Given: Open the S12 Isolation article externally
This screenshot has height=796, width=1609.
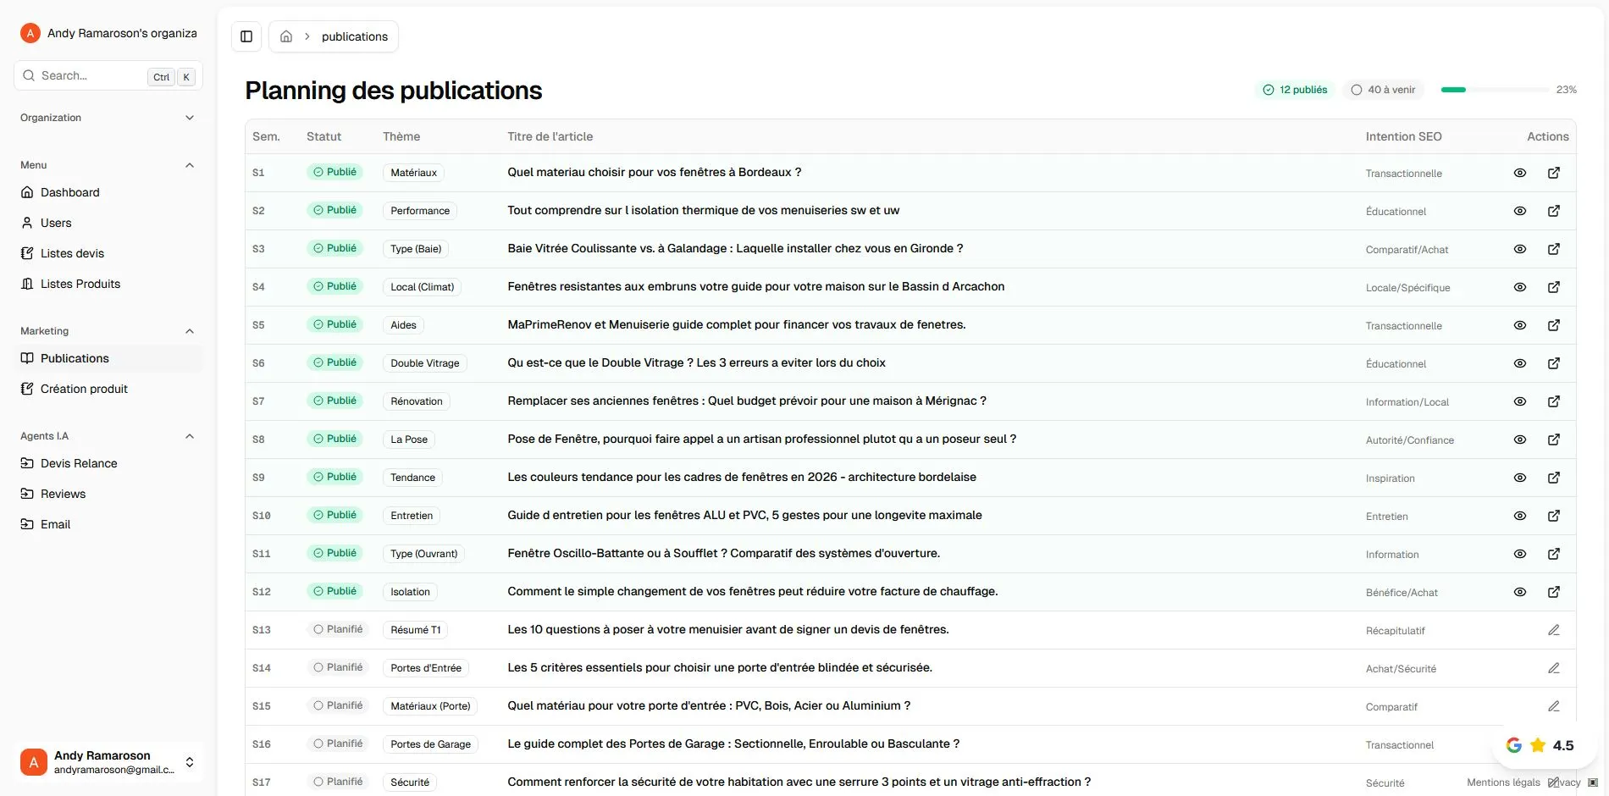Looking at the screenshot, I should pos(1554,592).
